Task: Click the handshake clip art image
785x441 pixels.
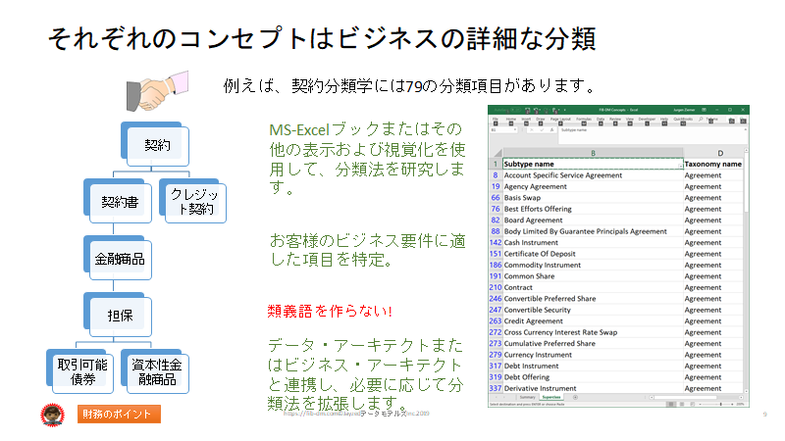Action: [157, 91]
